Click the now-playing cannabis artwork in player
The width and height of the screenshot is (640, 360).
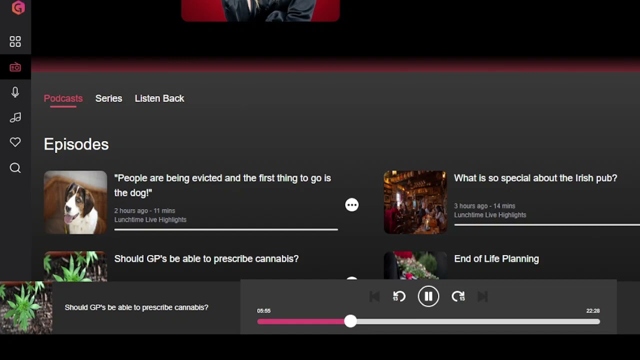tap(26, 307)
